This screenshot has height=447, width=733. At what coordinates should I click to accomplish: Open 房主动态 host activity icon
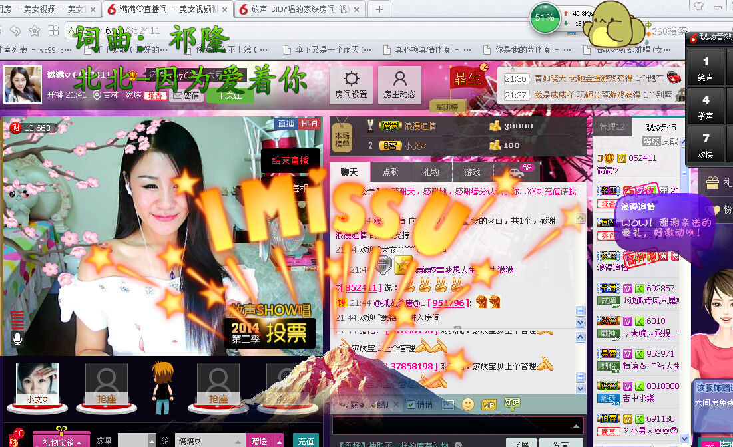pyautogui.click(x=399, y=84)
